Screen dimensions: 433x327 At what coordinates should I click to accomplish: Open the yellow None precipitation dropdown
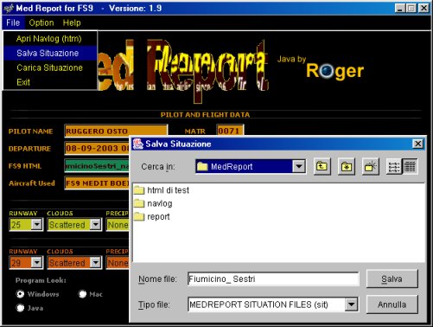coord(118,225)
